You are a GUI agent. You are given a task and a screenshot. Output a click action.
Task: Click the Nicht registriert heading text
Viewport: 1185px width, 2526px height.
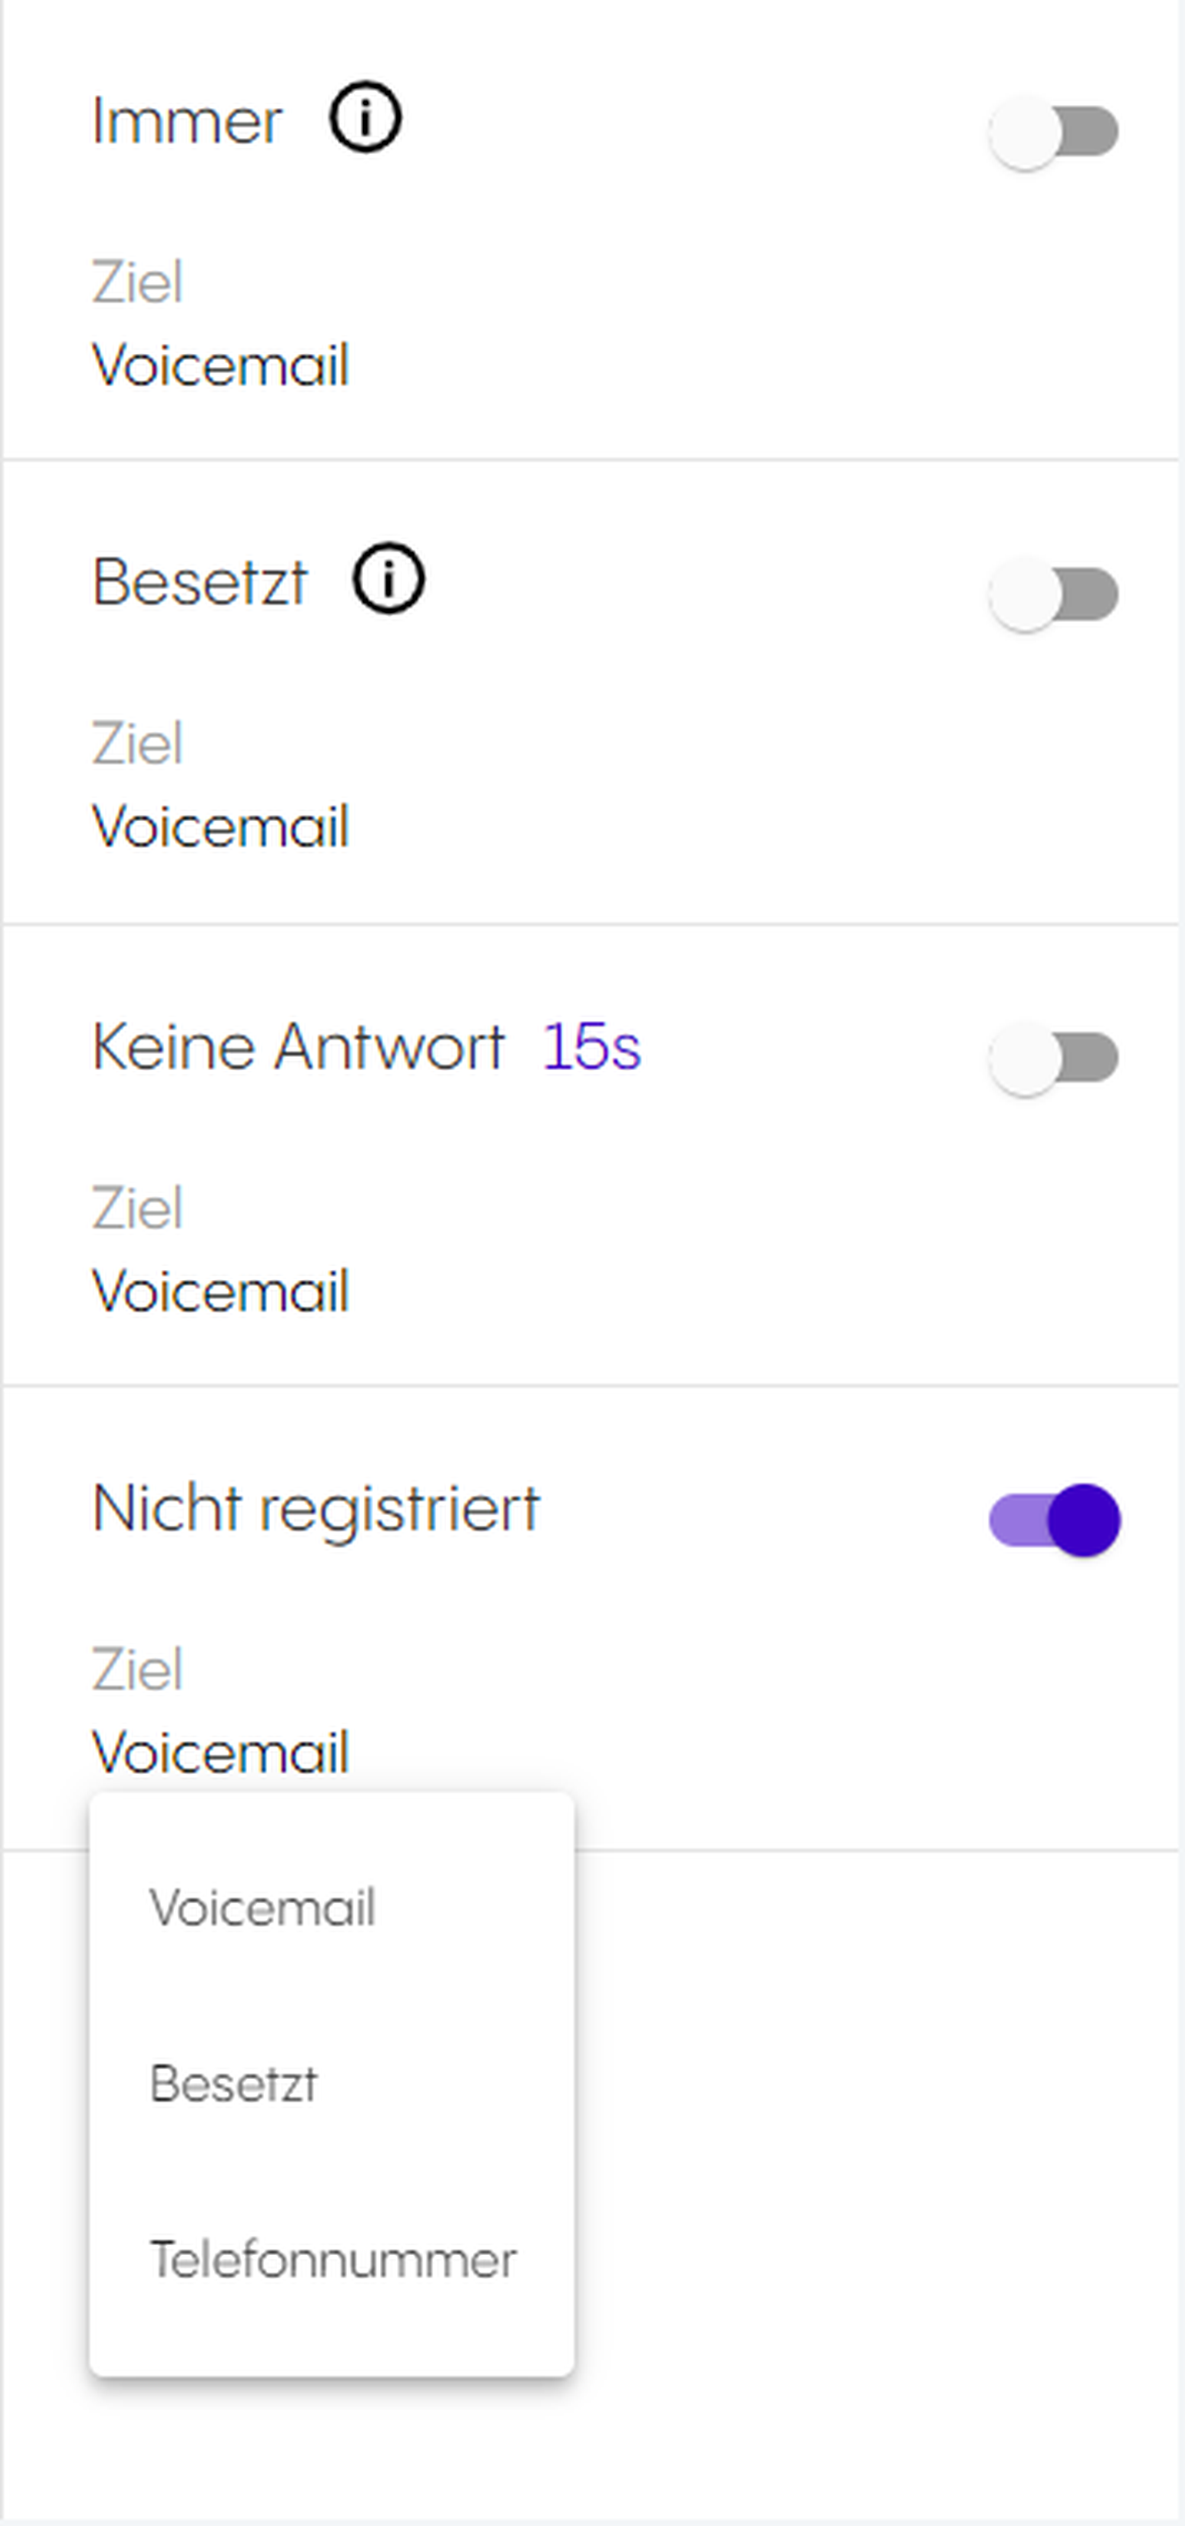point(316,1508)
